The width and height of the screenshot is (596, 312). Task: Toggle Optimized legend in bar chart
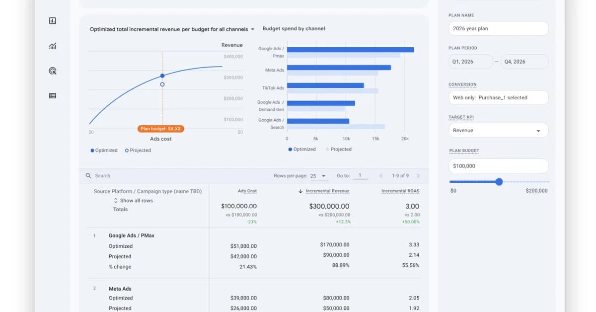pyautogui.click(x=302, y=149)
